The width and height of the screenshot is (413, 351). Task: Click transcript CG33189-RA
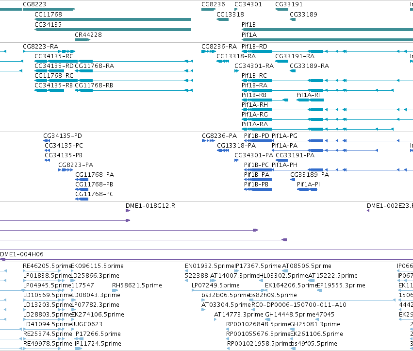[x=310, y=66]
